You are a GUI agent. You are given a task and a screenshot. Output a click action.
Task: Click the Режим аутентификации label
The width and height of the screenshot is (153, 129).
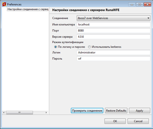[x=68, y=42]
